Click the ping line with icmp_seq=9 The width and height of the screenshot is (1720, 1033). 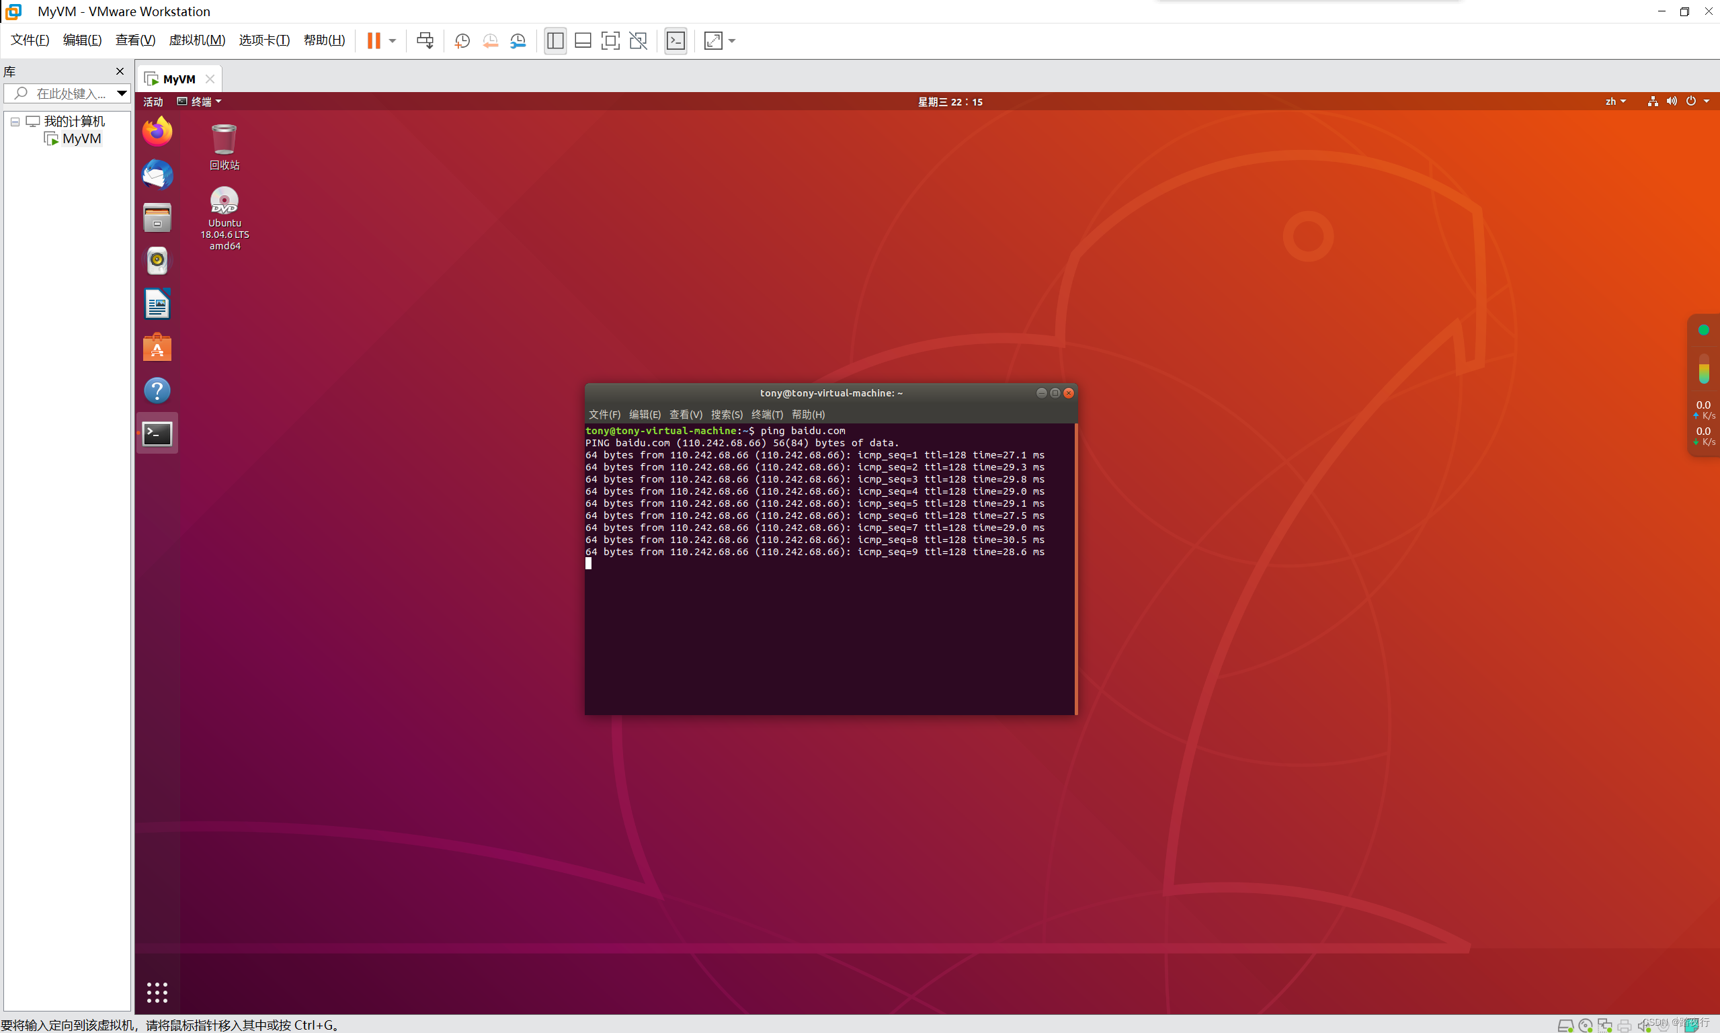click(815, 552)
